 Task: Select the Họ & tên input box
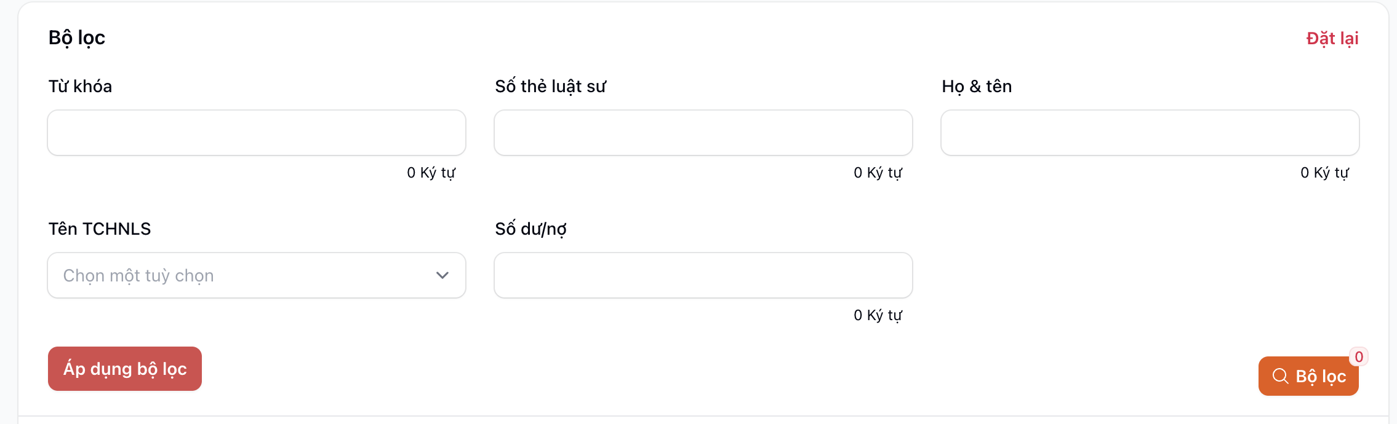click(1150, 133)
